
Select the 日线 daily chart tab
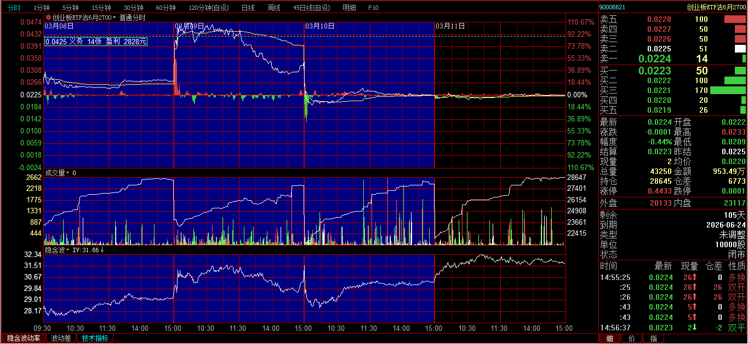coord(248,8)
